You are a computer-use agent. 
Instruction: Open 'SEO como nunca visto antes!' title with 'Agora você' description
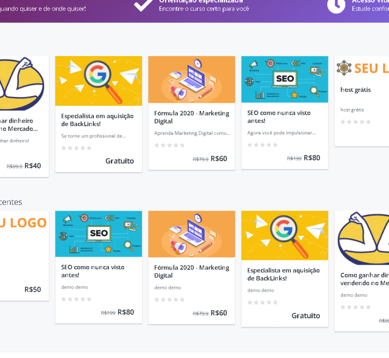[279, 117]
